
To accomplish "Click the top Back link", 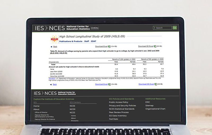I will tap(55, 47).
